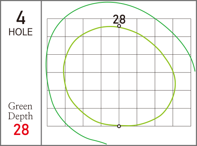
Task: Click the gray divider beside the hole panel
Action: (x=41, y=73)
